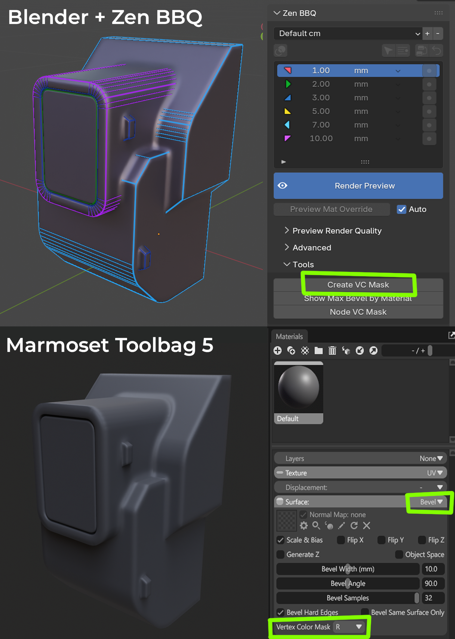Click the cyan triangle of the 7.00 mm row
This screenshot has width=455, height=639.
coord(287,125)
